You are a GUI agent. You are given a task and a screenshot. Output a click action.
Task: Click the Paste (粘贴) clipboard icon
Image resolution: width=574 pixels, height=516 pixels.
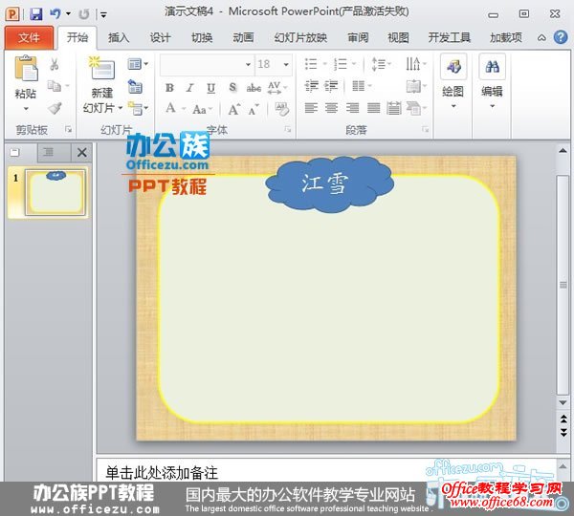click(x=26, y=70)
